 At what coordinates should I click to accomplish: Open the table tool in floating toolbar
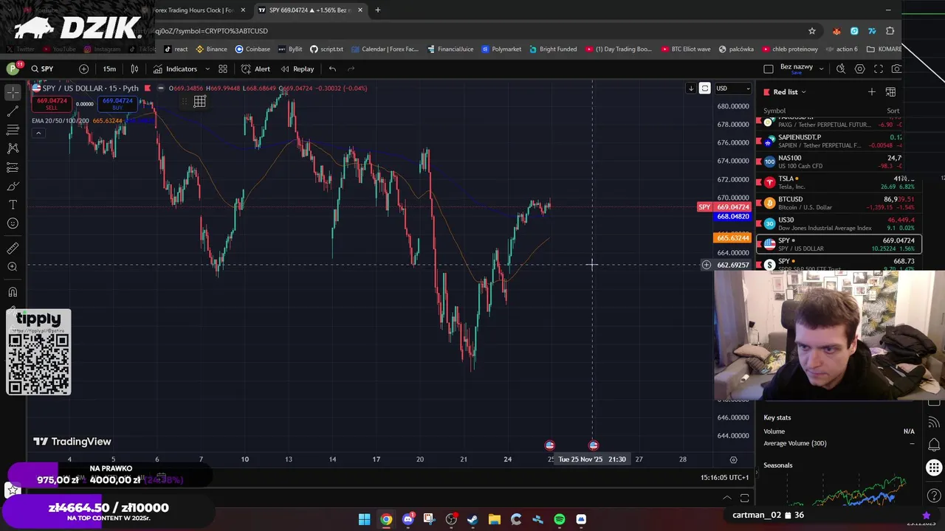point(199,102)
